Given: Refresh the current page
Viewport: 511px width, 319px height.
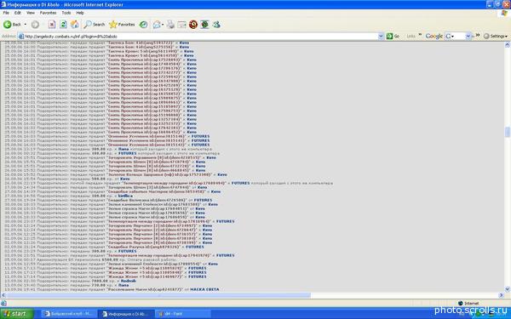Looking at the screenshot, I should (x=63, y=25).
